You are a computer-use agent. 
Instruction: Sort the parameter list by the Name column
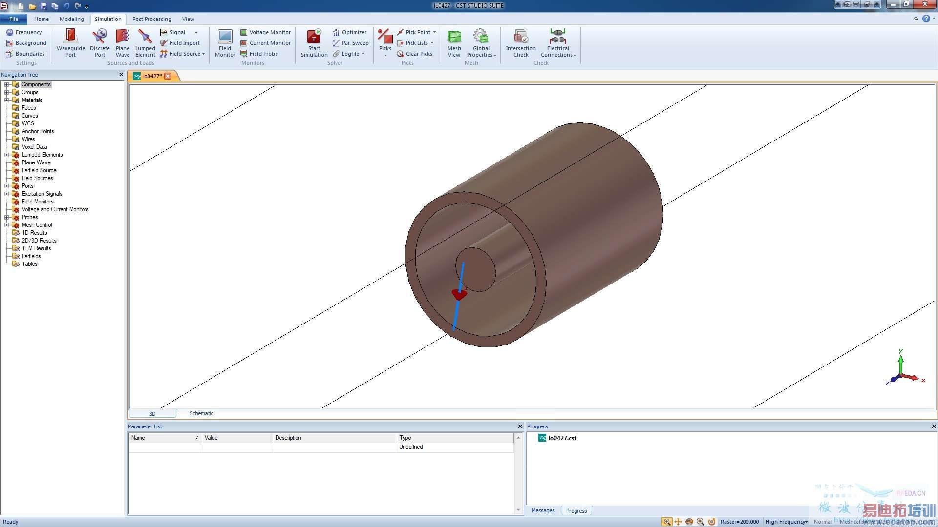click(165, 438)
